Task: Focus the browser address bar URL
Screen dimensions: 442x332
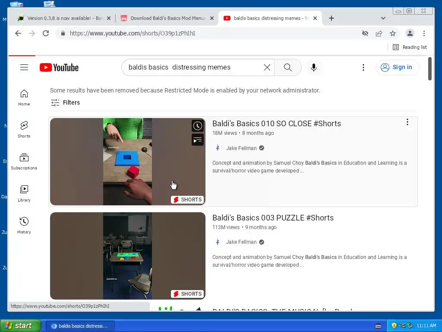Action: tap(133, 33)
